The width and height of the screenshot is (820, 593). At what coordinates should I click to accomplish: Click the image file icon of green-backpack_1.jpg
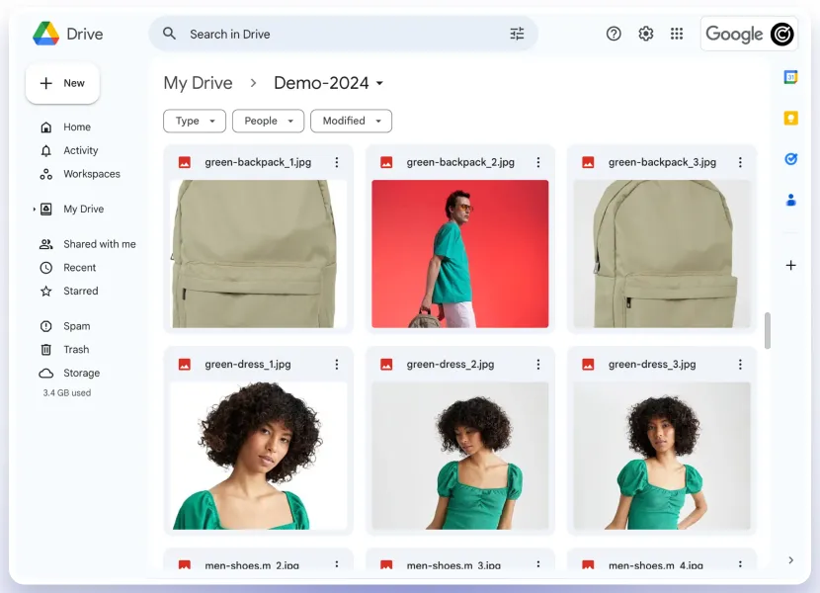[185, 162]
